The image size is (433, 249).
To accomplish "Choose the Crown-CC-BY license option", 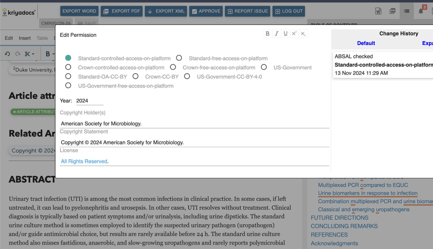I will coord(136,76).
